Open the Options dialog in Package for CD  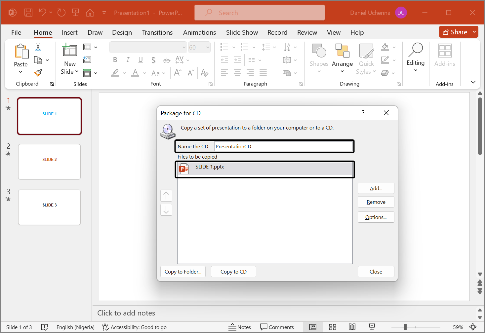[376, 217]
